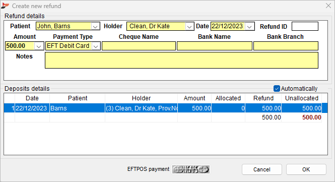This screenshot has height=182, width=335.
Task: Click into the Cheque Name field
Action: coord(139,46)
